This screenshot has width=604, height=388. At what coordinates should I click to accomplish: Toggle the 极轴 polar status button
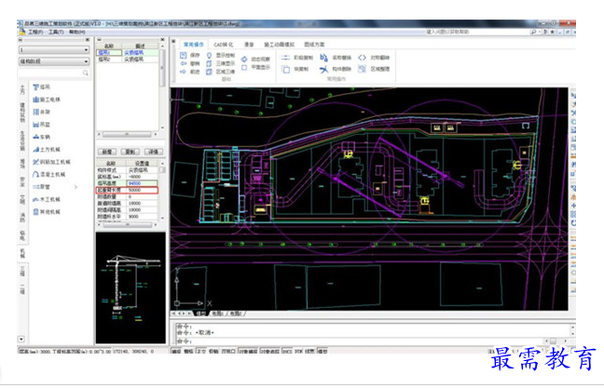click(213, 351)
